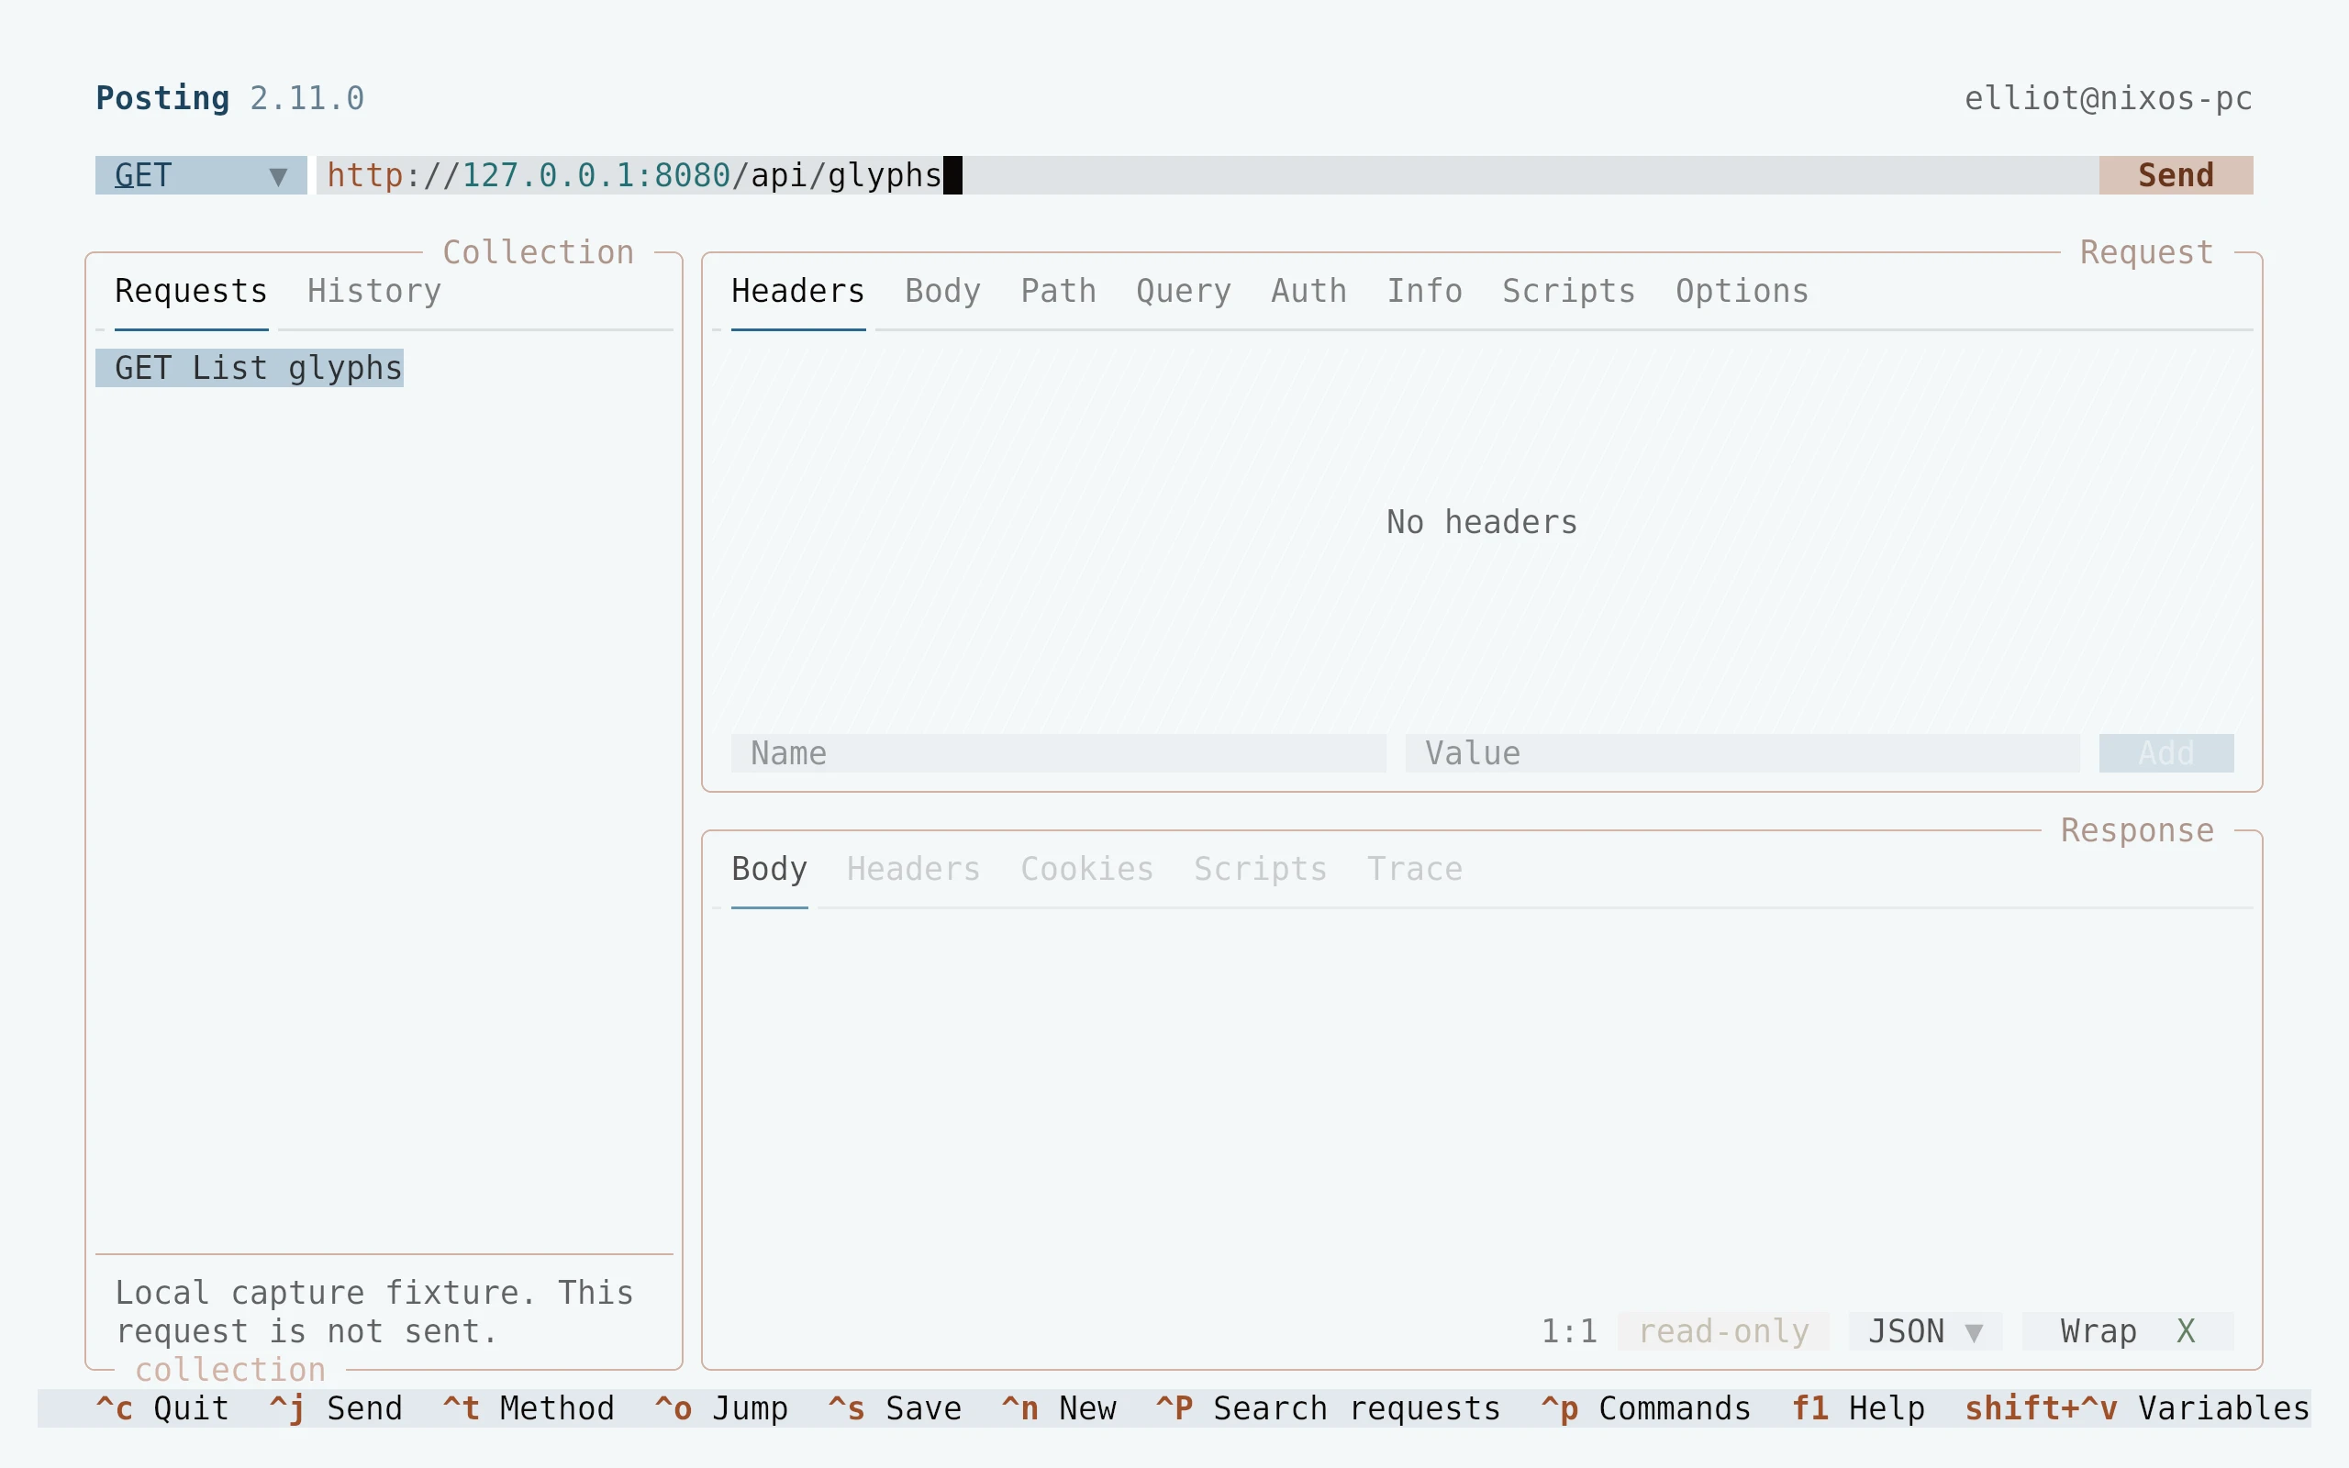Click ^j Send in the footer
This screenshot has height=1468, width=2349.
(x=336, y=1407)
